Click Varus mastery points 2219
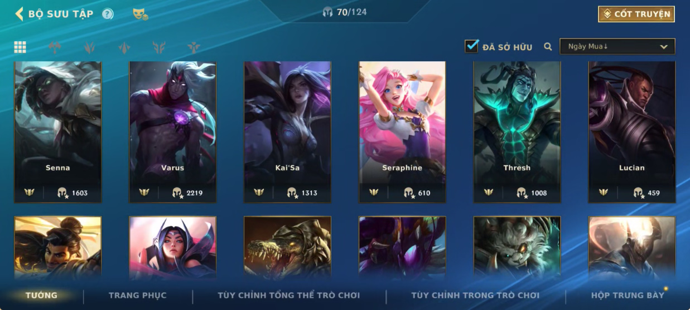 187,193
